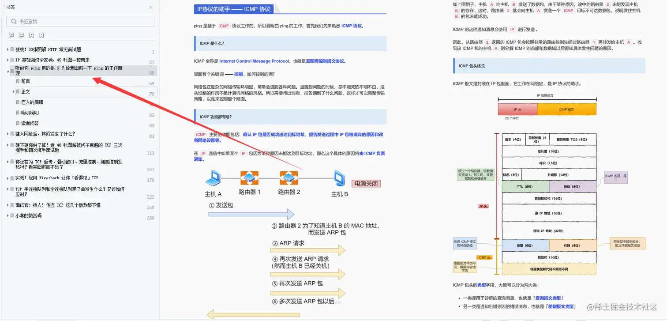The width and height of the screenshot is (667, 321).
Task: Expand the 30张图解 HTTP chapter
Action: click(7, 49)
